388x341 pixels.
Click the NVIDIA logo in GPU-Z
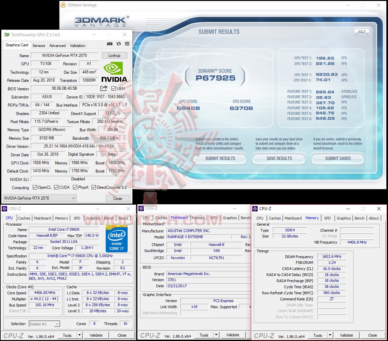(x=114, y=72)
